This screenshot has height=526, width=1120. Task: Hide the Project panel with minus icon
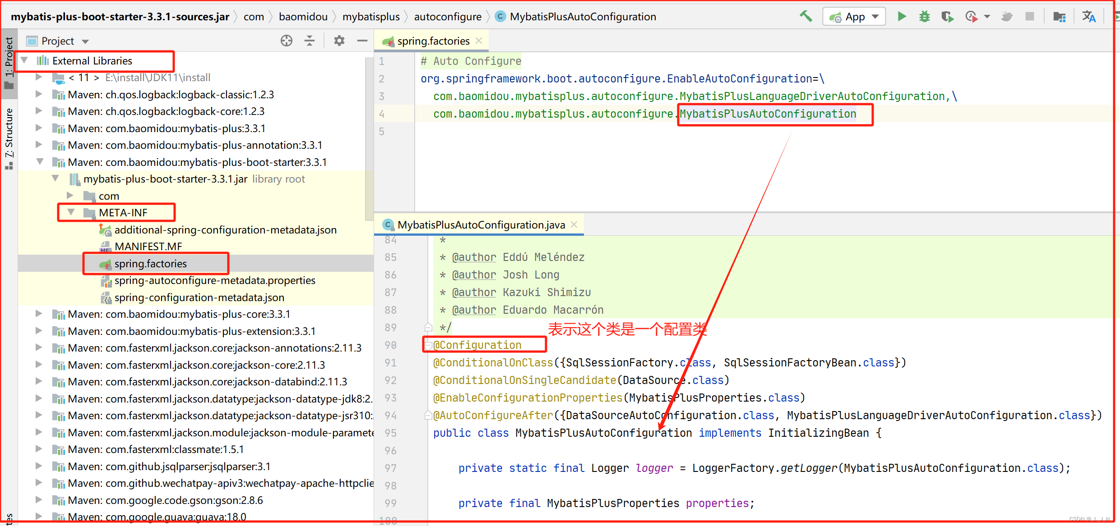tap(362, 41)
